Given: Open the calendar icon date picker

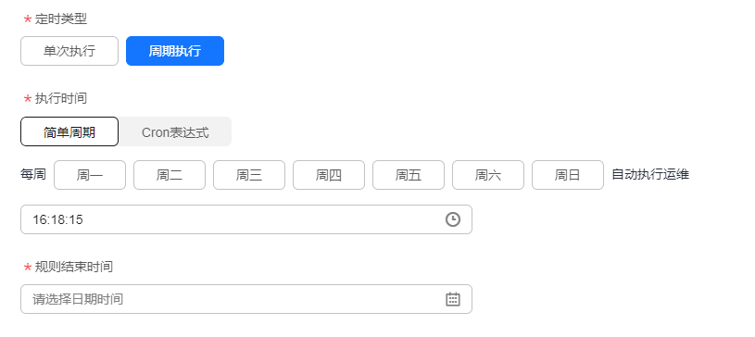Looking at the screenshot, I should tap(453, 299).
